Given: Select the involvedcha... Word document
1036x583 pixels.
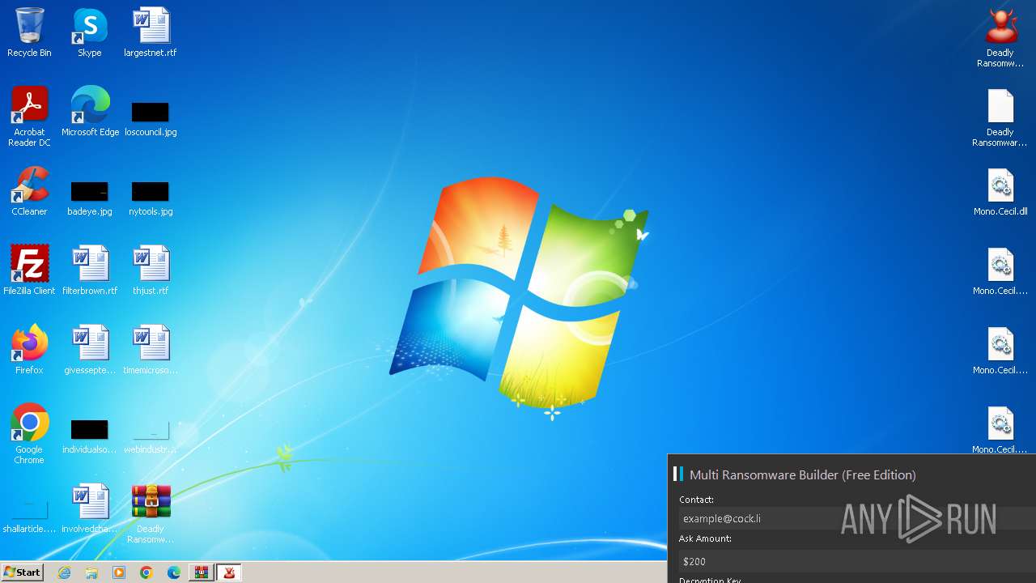Looking at the screenshot, I should point(90,509).
